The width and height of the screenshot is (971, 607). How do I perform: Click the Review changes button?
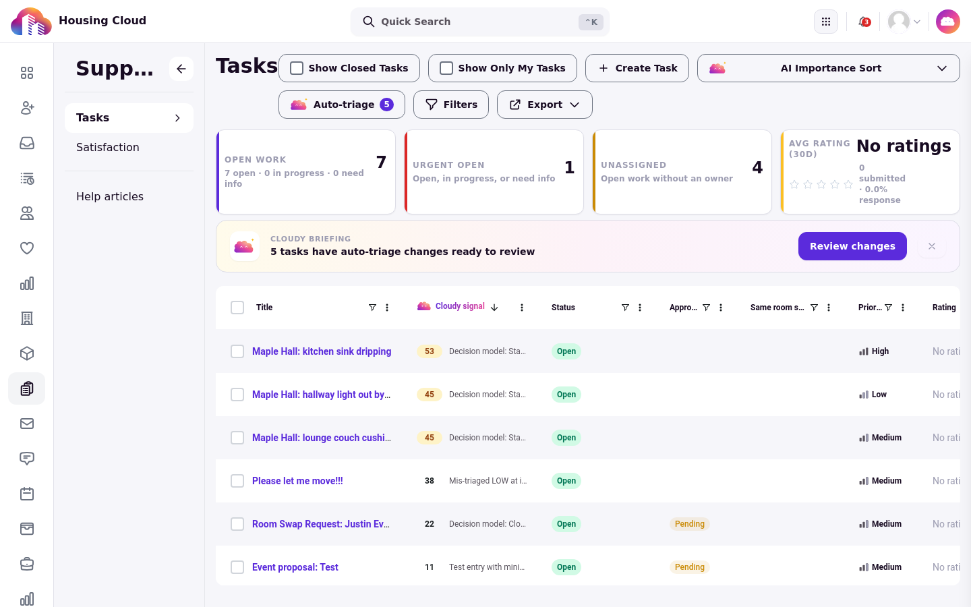click(852, 246)
